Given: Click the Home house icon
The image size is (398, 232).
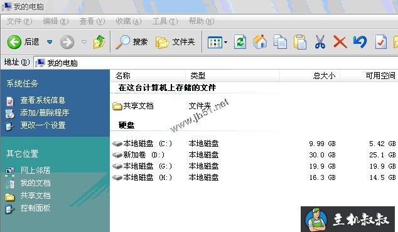Looking at the screenshot, I should 260,42.
